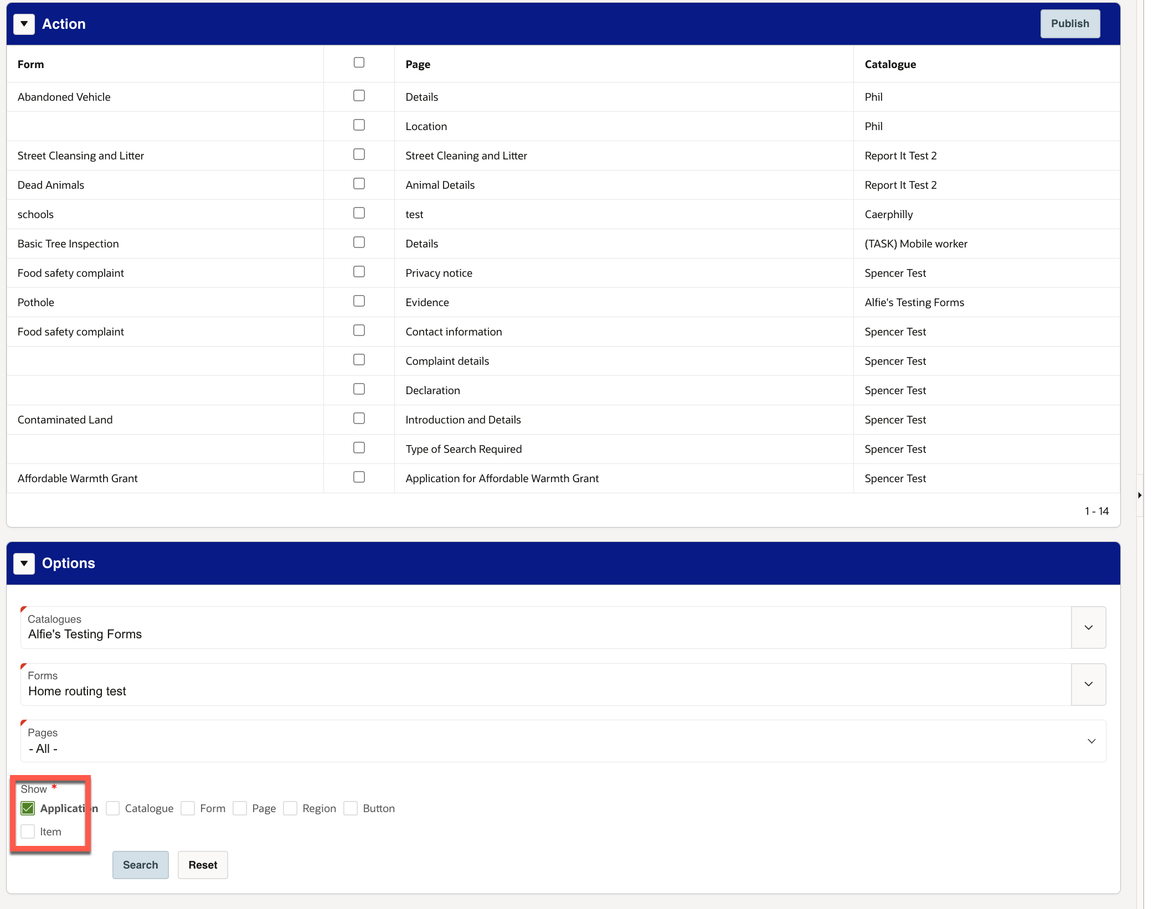Check the Privacy notice row

(x=359, y=272)
